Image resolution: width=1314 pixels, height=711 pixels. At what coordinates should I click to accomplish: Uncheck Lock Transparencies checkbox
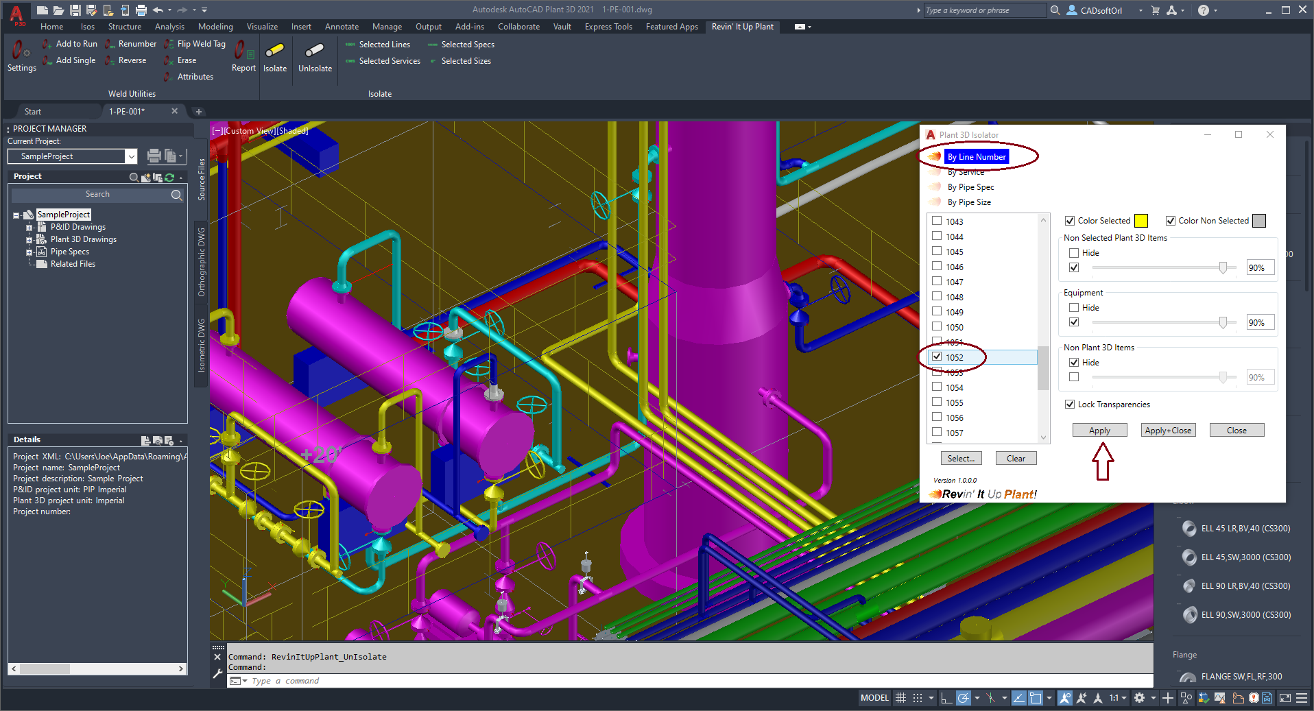point(1070,405)
